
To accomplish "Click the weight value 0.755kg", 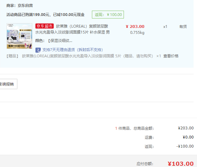I will tap(137, 33).
